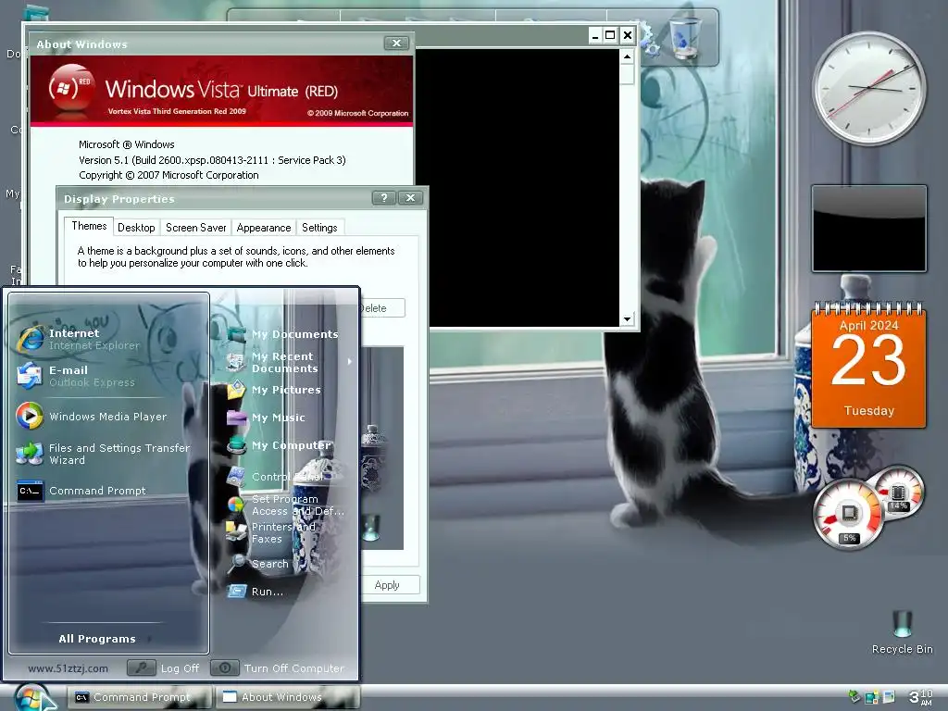This screenshot has height=711, width=948.
Task: Close the About Windows dialog
Action: pos(396,43)
